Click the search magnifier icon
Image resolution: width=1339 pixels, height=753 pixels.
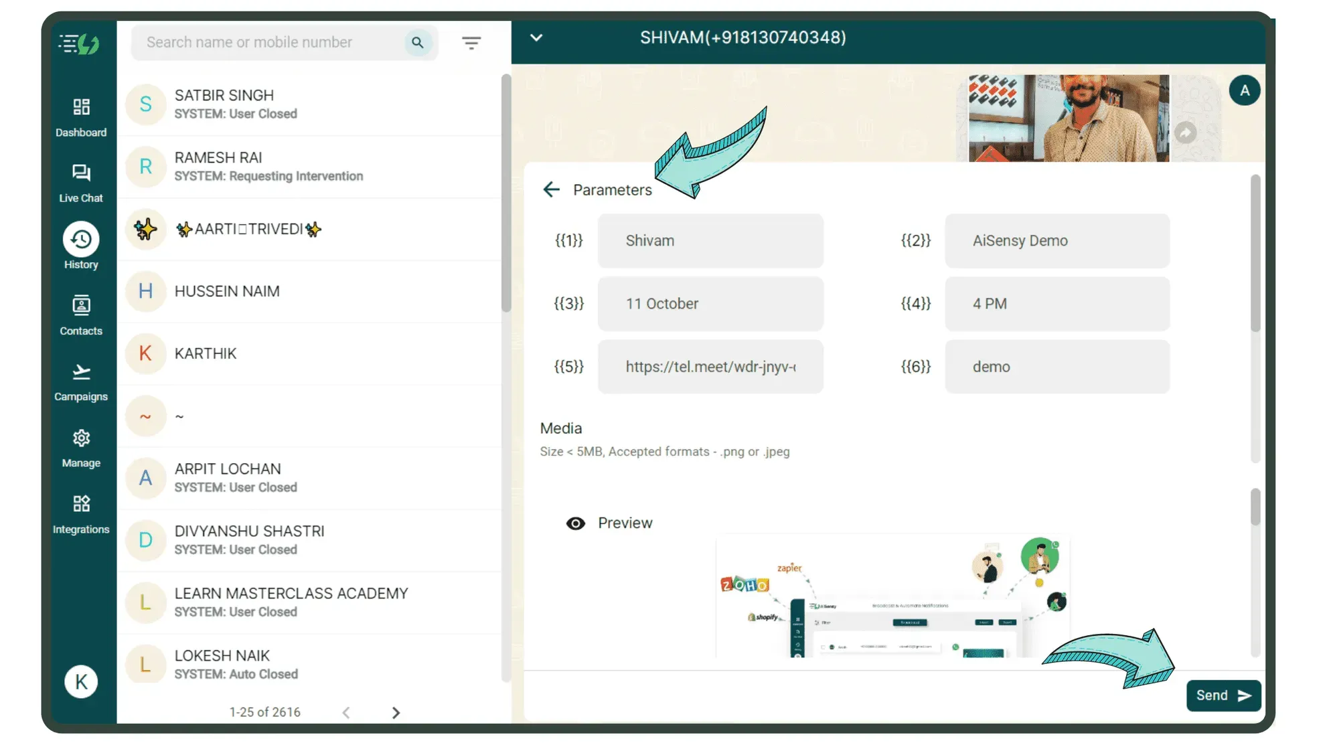click(418, 43)
